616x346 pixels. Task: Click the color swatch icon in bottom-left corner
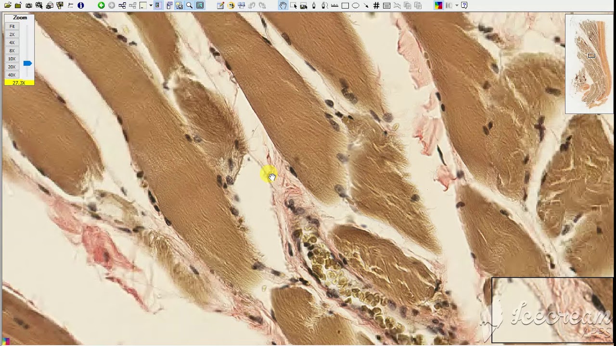6,342
